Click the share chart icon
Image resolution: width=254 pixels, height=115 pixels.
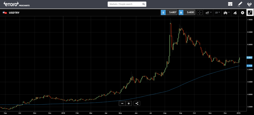[x=137, y=103]
